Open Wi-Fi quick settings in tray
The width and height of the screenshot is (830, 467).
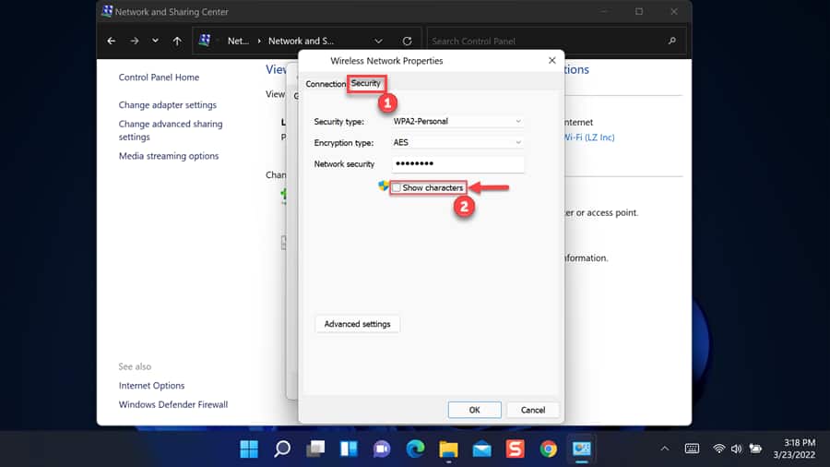pyautogui.click(x=718, y=449)
